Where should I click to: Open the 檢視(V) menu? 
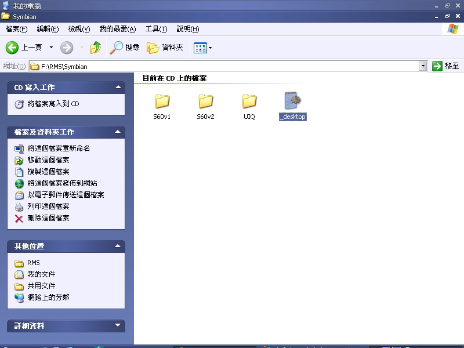pyautogui.click(x=79, y=29)
